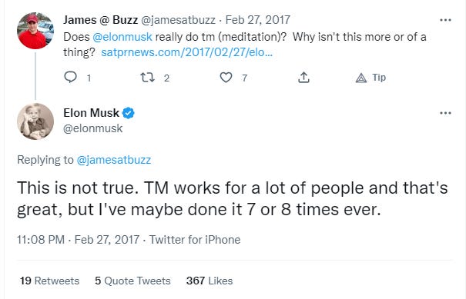The image size is (466, 299).
Task: Click the Feb 27, 2017 date on James's tweet
Action: coord(258,20)
